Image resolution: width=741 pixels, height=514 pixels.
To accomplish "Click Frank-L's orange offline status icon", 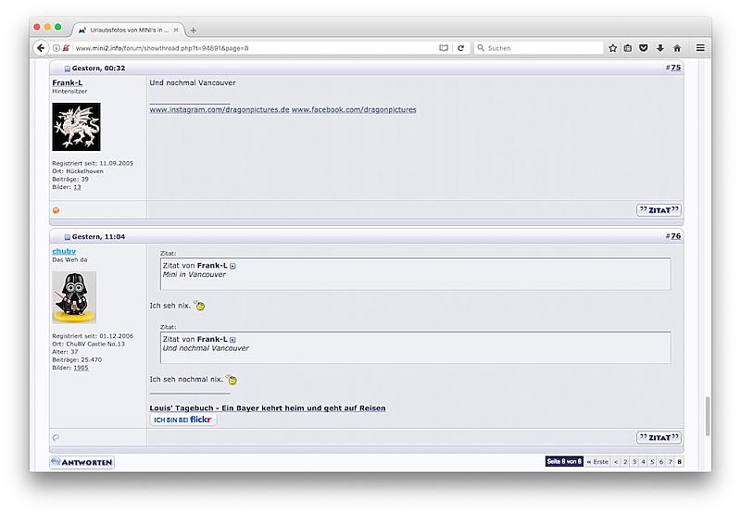I will pos(57,210).
